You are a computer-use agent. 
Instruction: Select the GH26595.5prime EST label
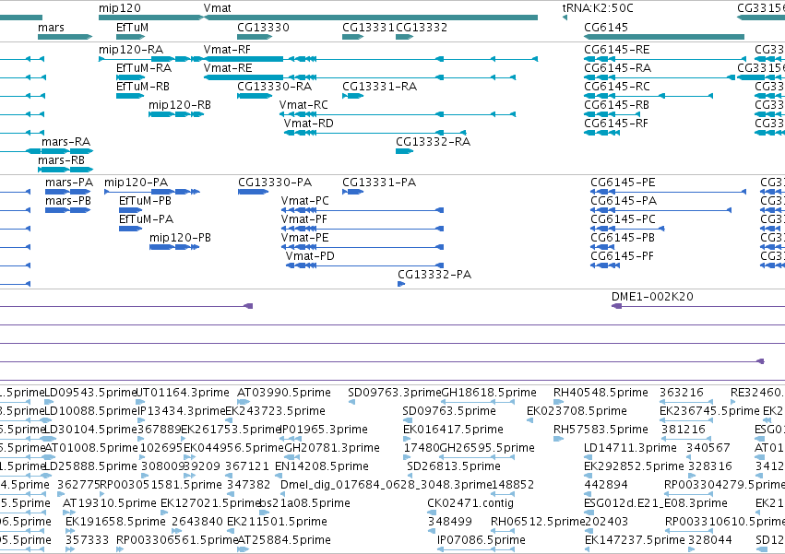(x=487, y=448)
